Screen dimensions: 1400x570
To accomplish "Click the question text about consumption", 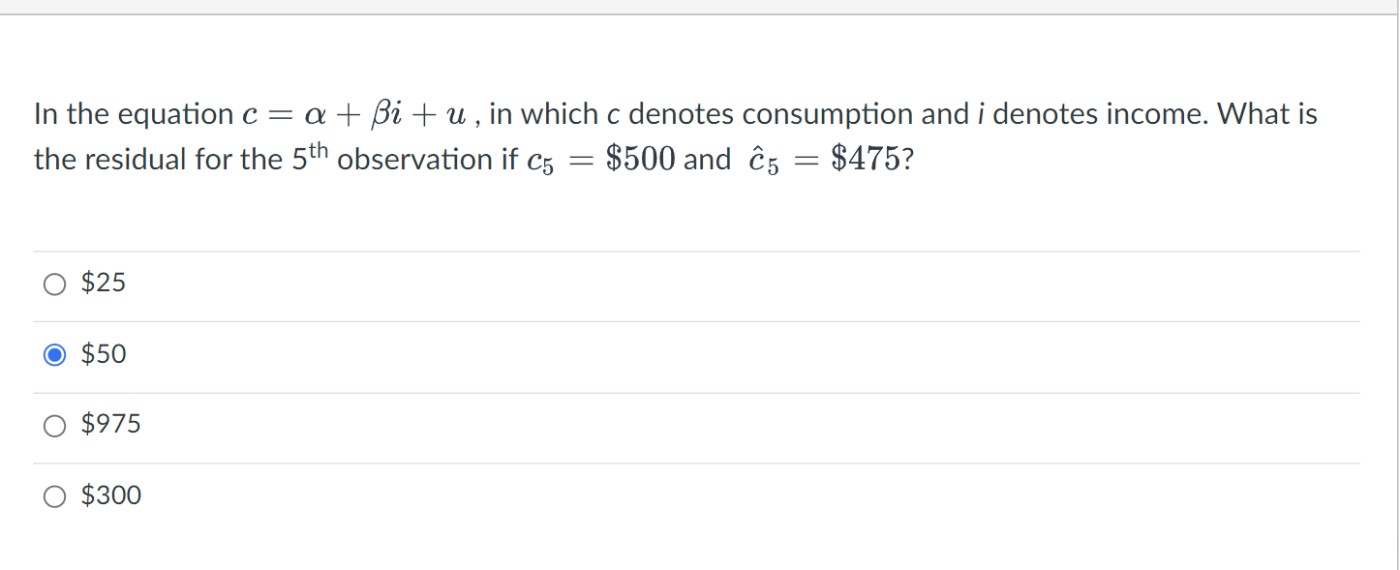I will 678,135.
